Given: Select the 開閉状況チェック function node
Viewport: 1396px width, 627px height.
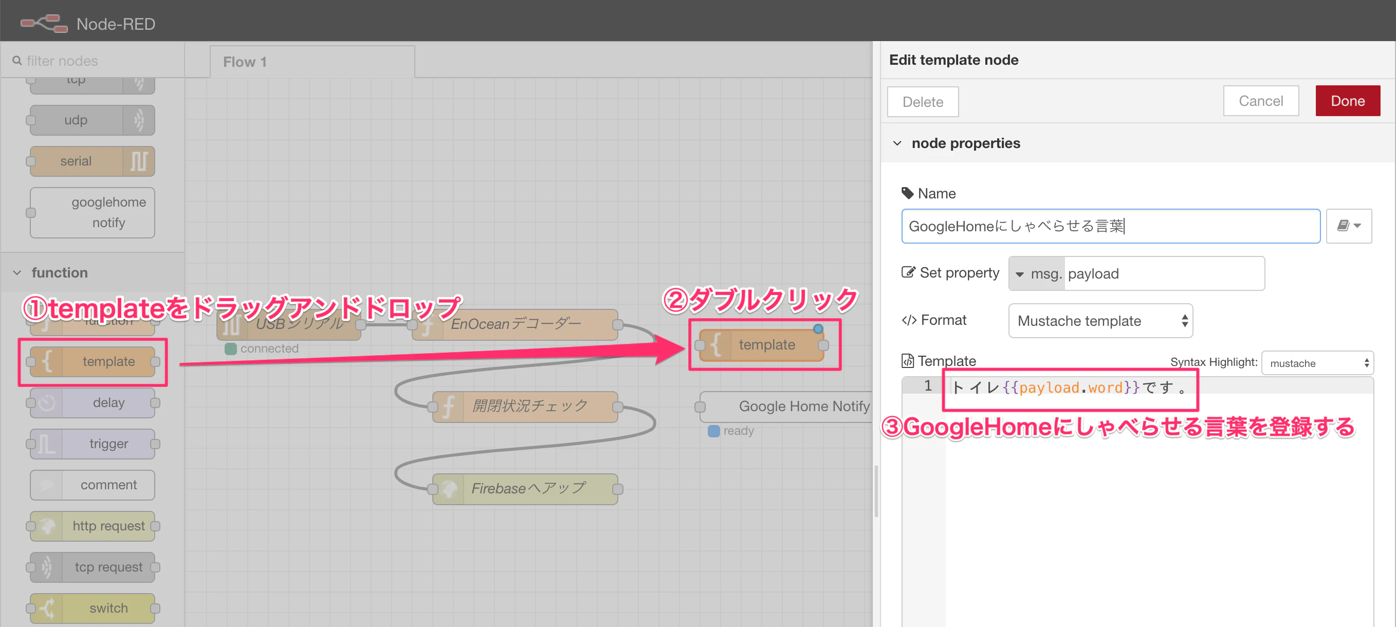Looking at the screenshot, I should click(525, 407).
